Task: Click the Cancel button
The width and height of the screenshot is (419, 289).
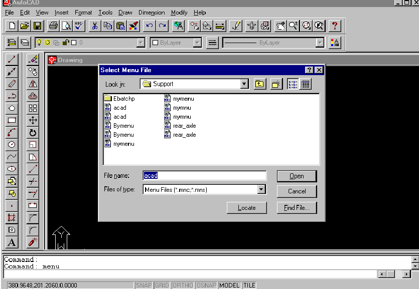Action: tap(297, 191)
